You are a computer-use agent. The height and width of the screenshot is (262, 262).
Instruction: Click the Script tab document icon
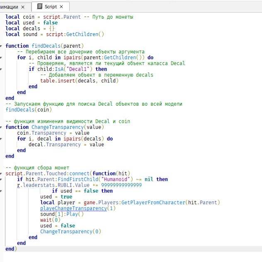[39, 7]
